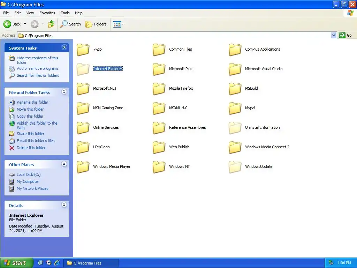The height and width of the screenshot is (268, 357).
Task: Click the Go button
Action: (345, 35)
